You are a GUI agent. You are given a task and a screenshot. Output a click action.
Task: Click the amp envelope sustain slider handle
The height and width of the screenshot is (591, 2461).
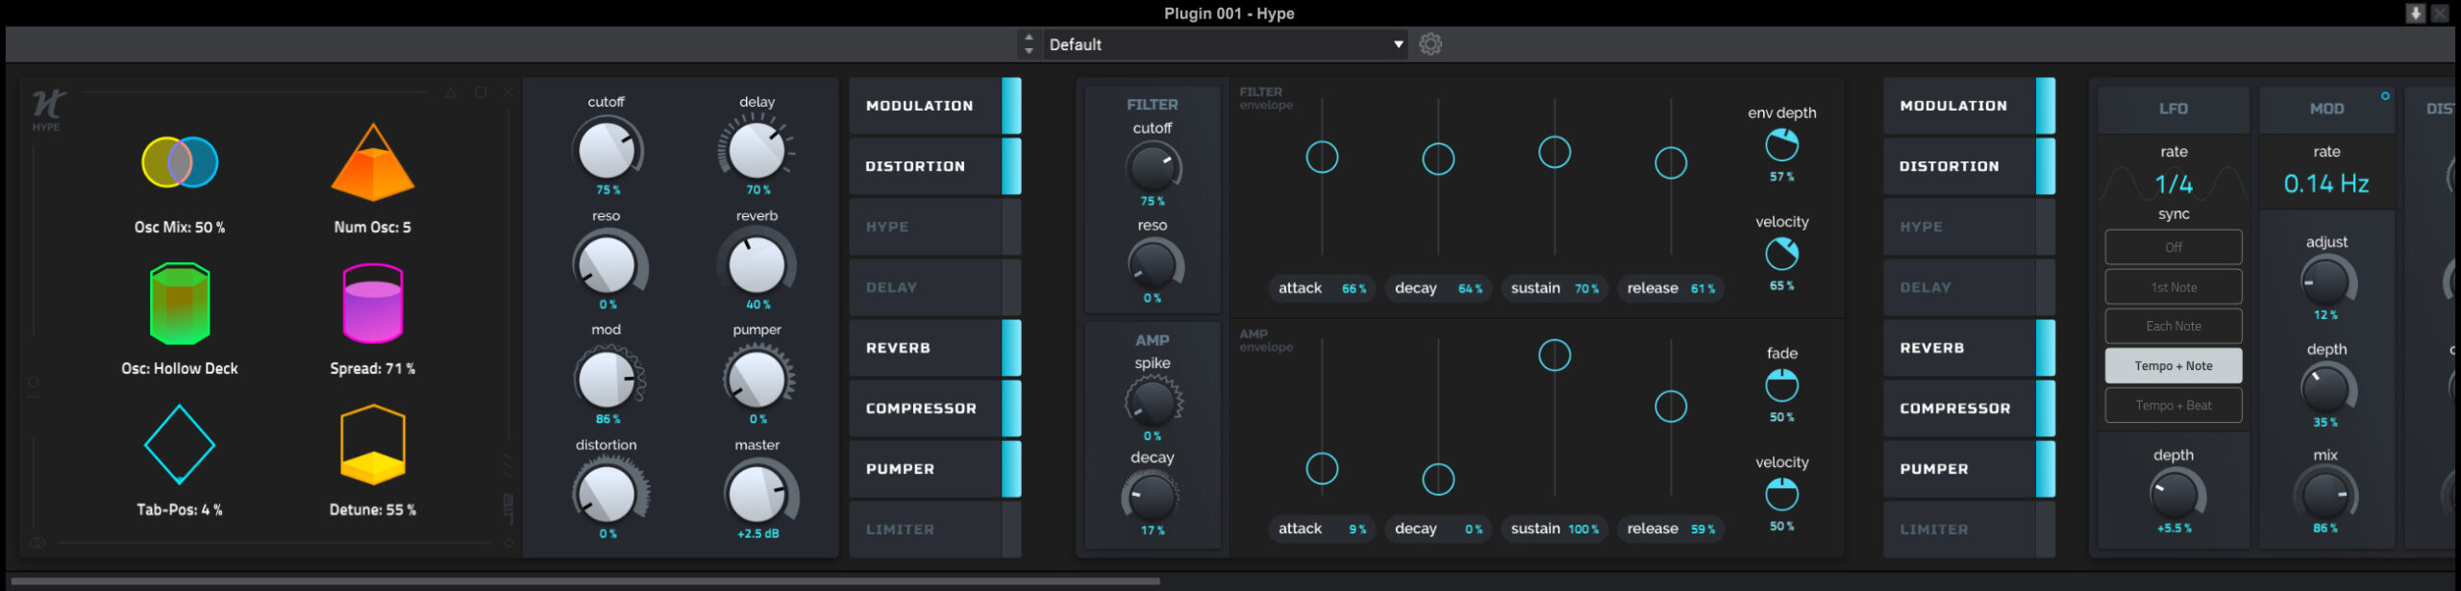pos(1554,355)
